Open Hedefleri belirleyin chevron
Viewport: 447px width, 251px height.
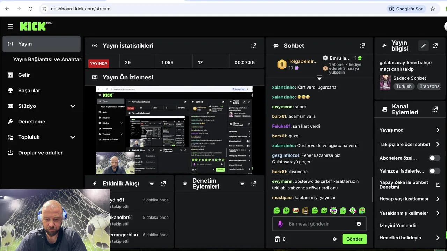tap(438, 238)
